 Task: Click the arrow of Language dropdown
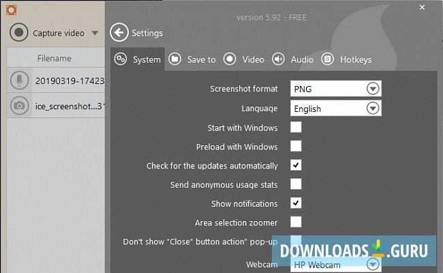[x=373, y=109]
